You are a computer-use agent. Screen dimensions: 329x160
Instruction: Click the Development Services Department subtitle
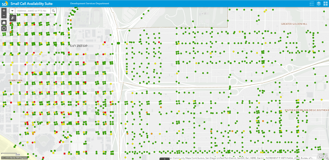[x=90, y=4]
